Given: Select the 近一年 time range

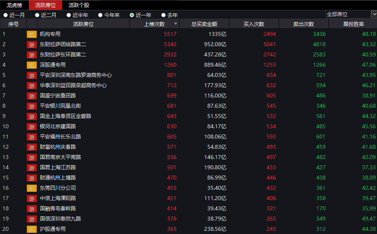Looking at the screenshot, I should (x=141, y=15).
